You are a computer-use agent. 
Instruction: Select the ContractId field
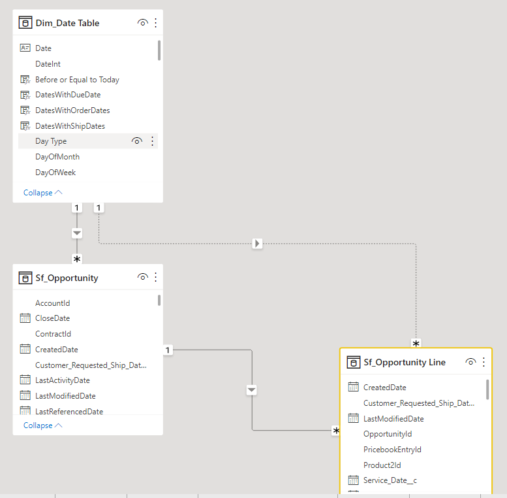pyautogui.click(x=88, y=334)
